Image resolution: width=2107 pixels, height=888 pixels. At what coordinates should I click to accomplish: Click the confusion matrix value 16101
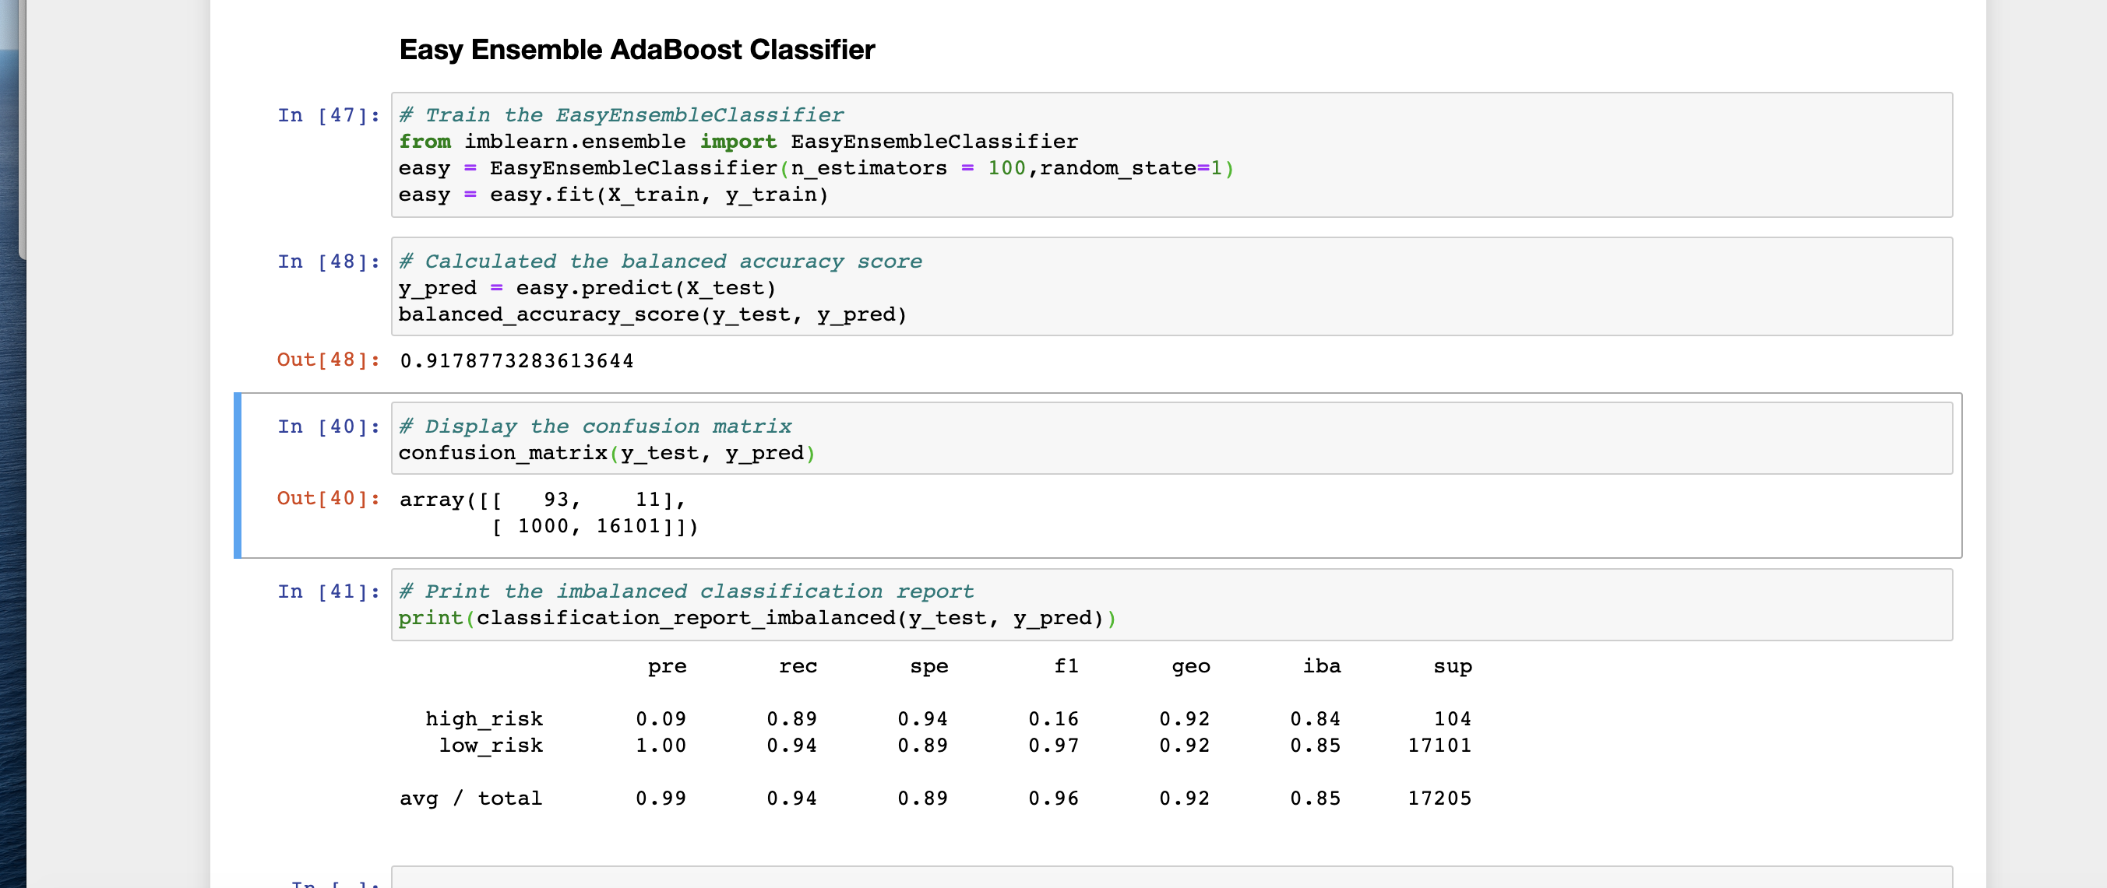tap(628, 526)
